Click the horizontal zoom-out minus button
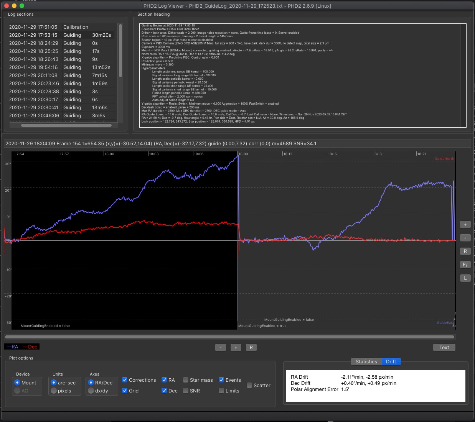The image size is (475, 422). coord(221,348)
